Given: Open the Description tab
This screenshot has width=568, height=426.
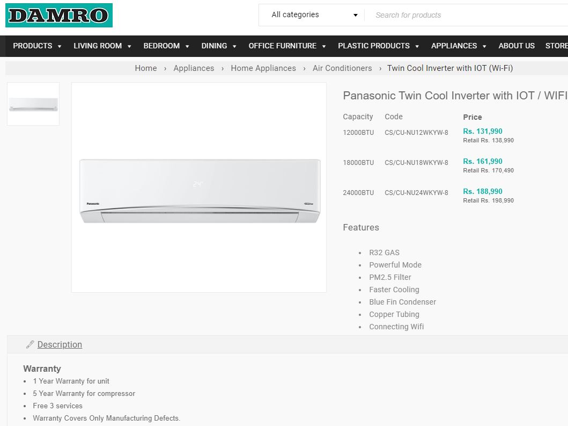Looking at the screenshot, I should click(x=60, y=344).
